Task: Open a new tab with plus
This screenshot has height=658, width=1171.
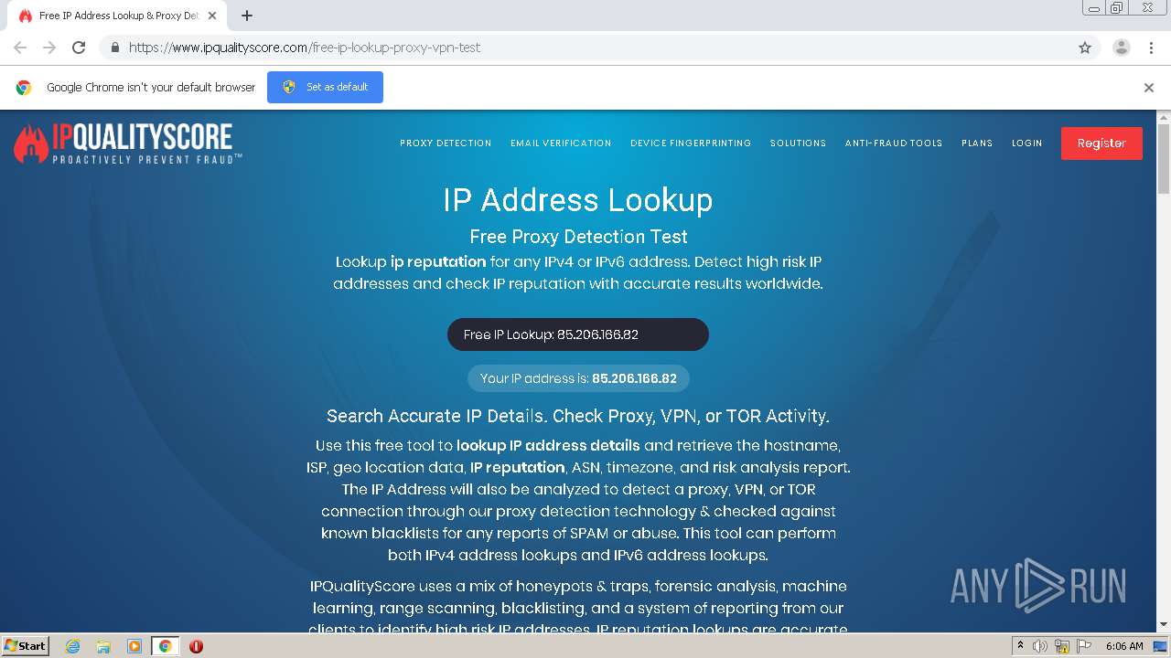Action: [x=247, y=16]
